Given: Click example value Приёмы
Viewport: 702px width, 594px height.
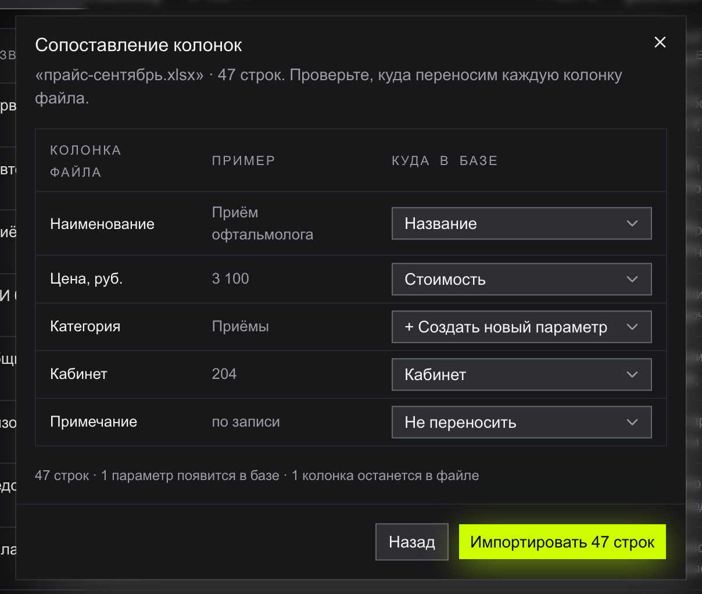Looking at the screenshot, I should pyautogui.click(x=240, y=326).
